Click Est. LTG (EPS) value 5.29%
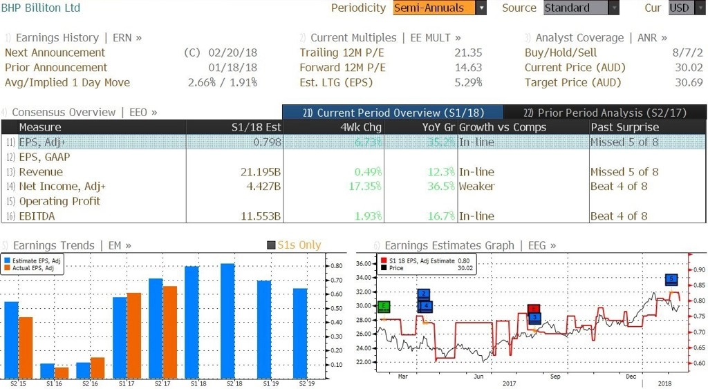The height and width of the screenshot is (389, 708). pyautogui.click(x=468, y=83)
